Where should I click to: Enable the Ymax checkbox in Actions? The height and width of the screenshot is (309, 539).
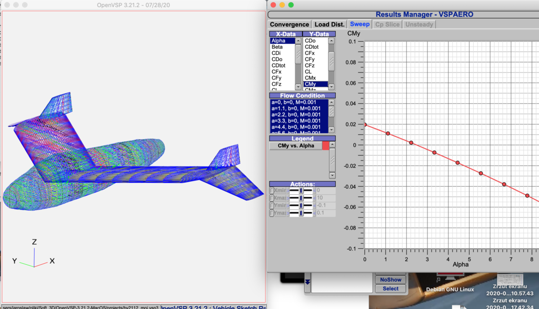pos(272,213)
